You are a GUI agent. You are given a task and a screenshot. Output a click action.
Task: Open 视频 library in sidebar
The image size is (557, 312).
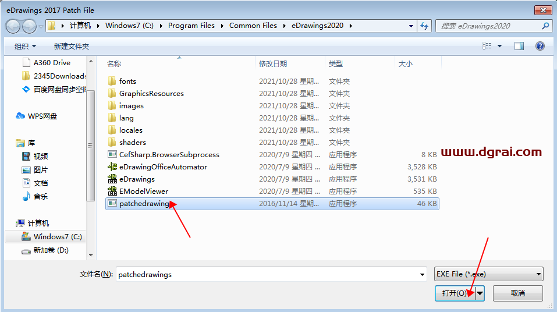(x=35, y=157)
